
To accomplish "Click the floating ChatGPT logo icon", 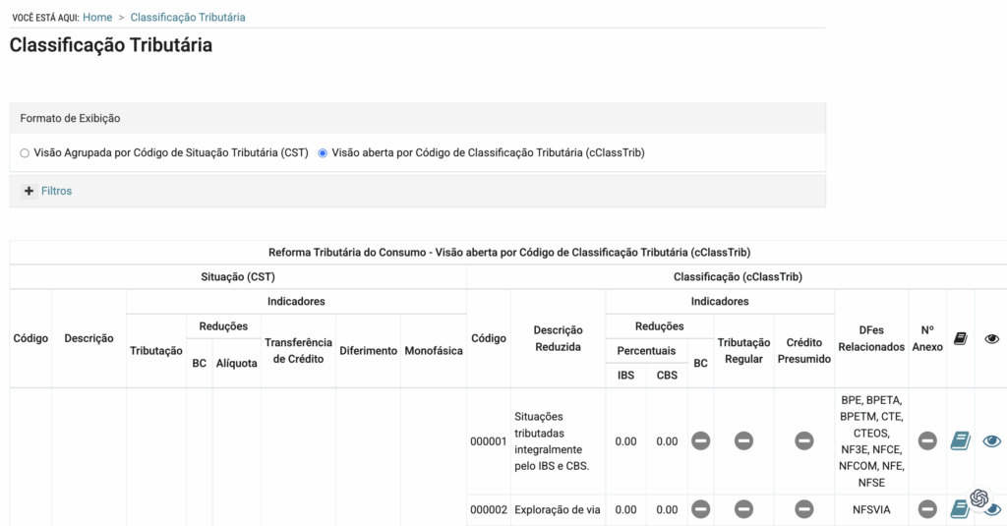I will coord(978,498).
